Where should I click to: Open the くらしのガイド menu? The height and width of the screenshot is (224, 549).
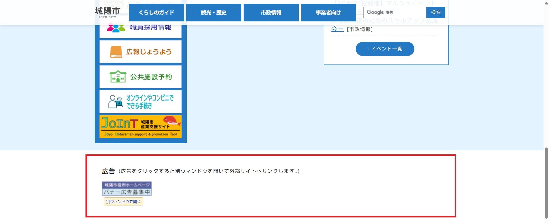(156, 13)
